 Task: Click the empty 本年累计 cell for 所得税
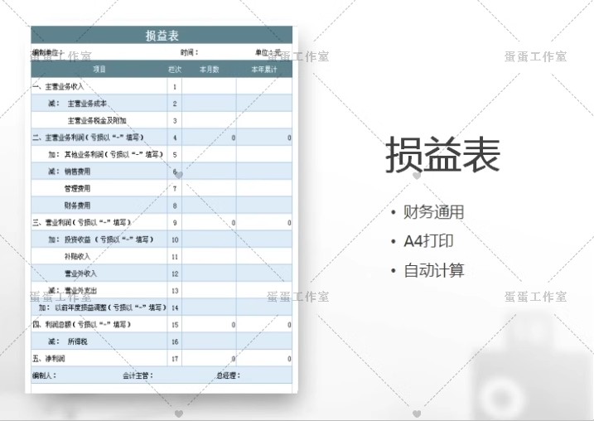pyautogui.click(x=264, y=341)
